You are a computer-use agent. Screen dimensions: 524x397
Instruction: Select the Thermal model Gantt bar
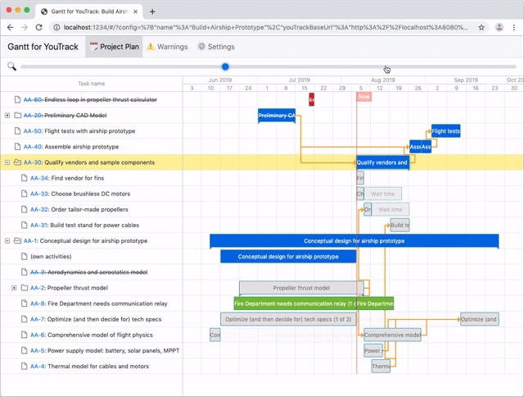point(381,366)
